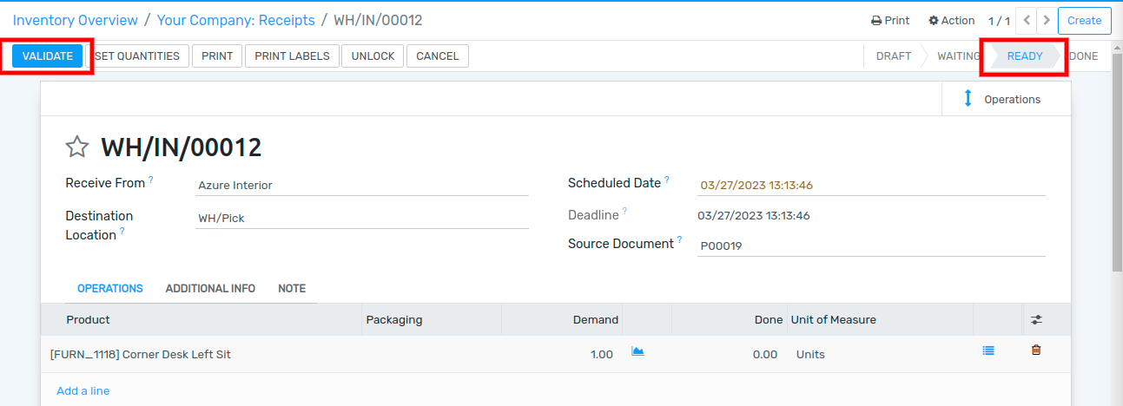
Task: Go to next record arrow
Action: pyautogui.click(x=1047, y=20)
